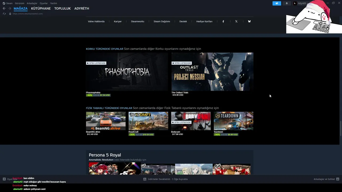This screenshot has height=192, width=342.
Task: Open the Facebook icon in footer
Action: 223,21
